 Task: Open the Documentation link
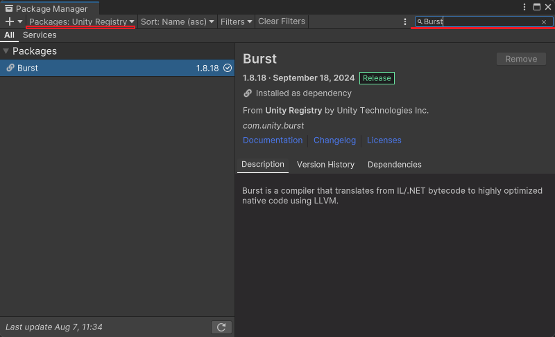tap(273, 140)
